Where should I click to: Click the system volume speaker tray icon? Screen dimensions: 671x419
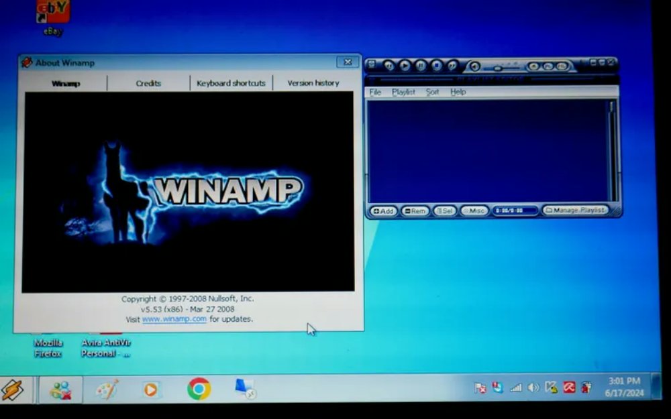(533, 387)
